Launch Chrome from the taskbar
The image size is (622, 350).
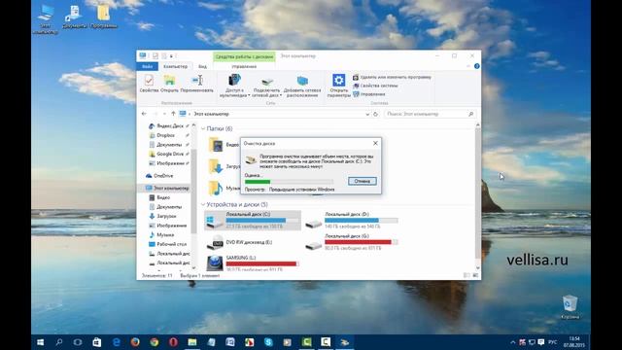click(x=155, y=342)
